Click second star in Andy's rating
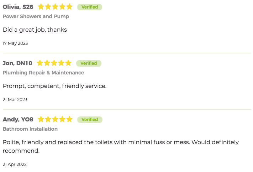Screen dimensions: 253x172 click(48, 119)
